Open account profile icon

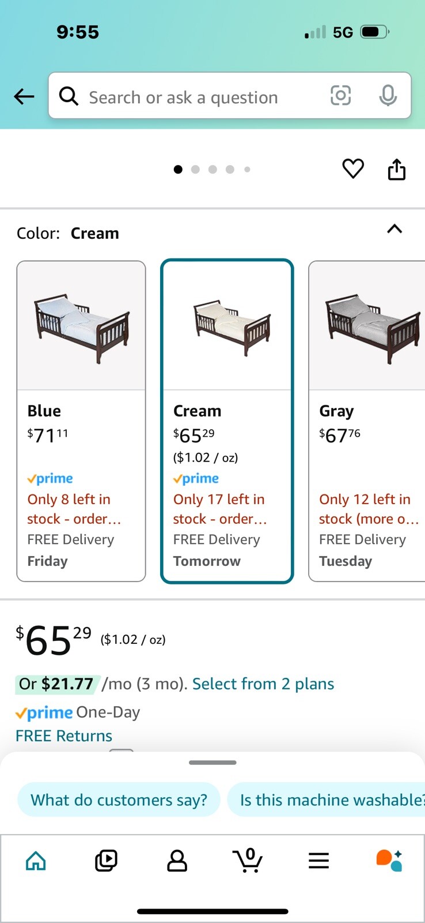(177, 861)
